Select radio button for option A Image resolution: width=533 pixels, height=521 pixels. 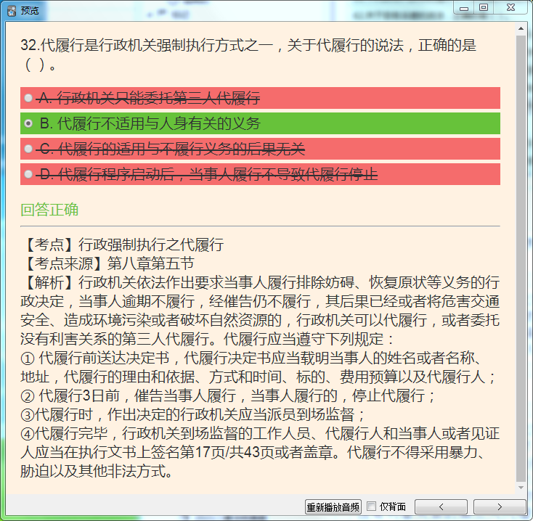[28, 98]
